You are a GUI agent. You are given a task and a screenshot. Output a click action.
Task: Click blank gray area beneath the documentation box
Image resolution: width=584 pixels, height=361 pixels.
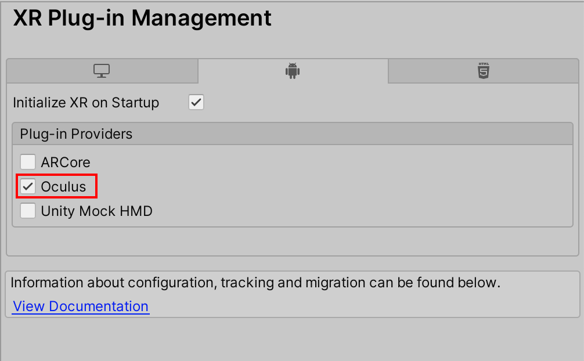(290, 340)
